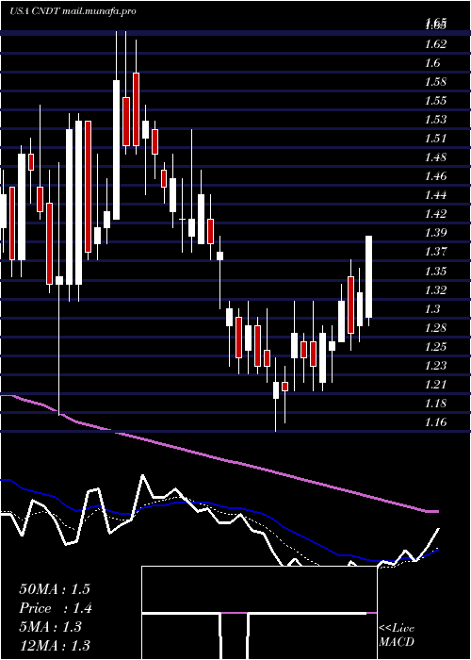This screenshot has width=471, height=660.
Task: Click the right end of the blue moving average line
Action: (437, 550)
